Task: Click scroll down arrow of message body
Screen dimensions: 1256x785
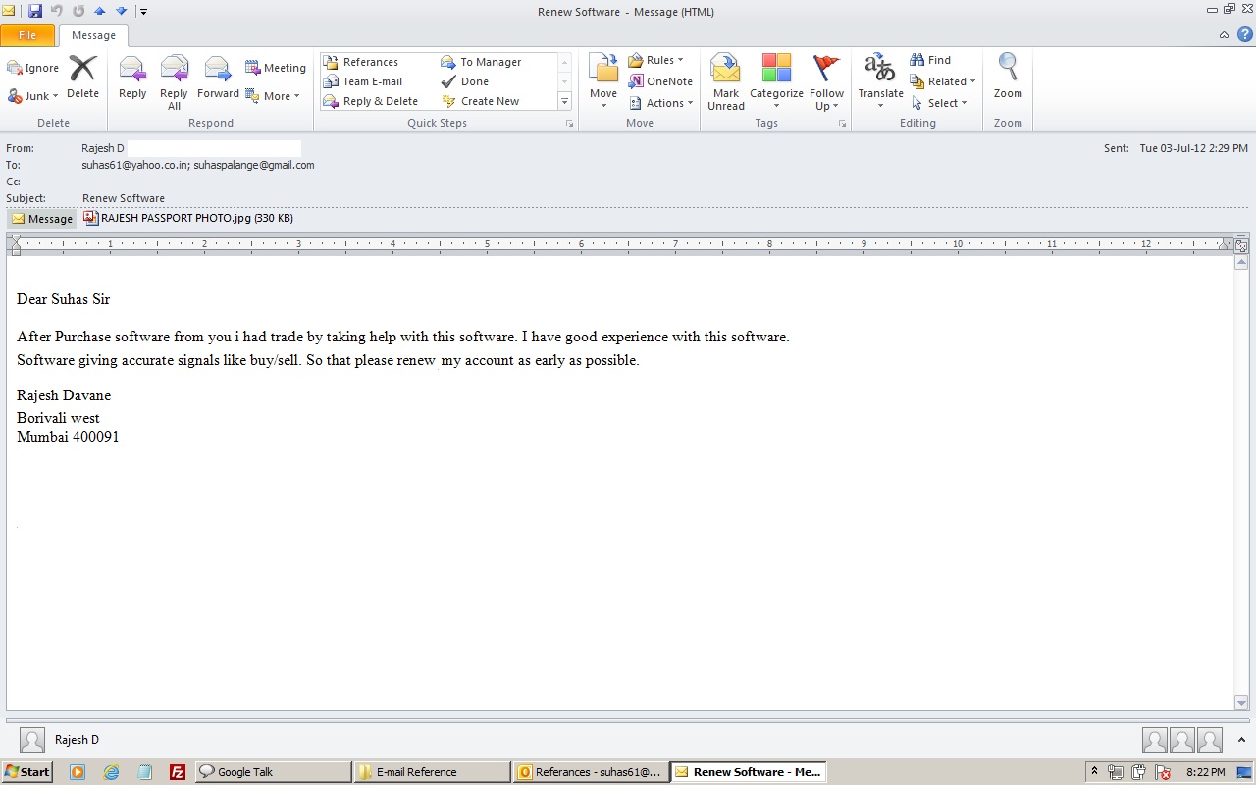Action: point(1241,703)
